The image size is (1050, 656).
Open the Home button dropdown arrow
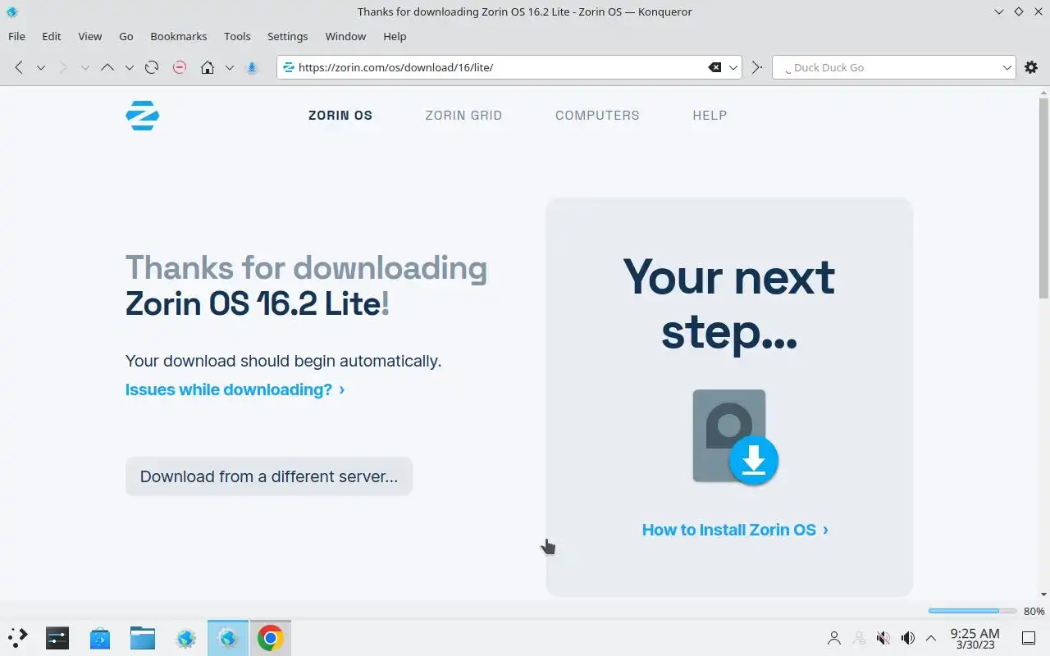(x=230, y=67)
